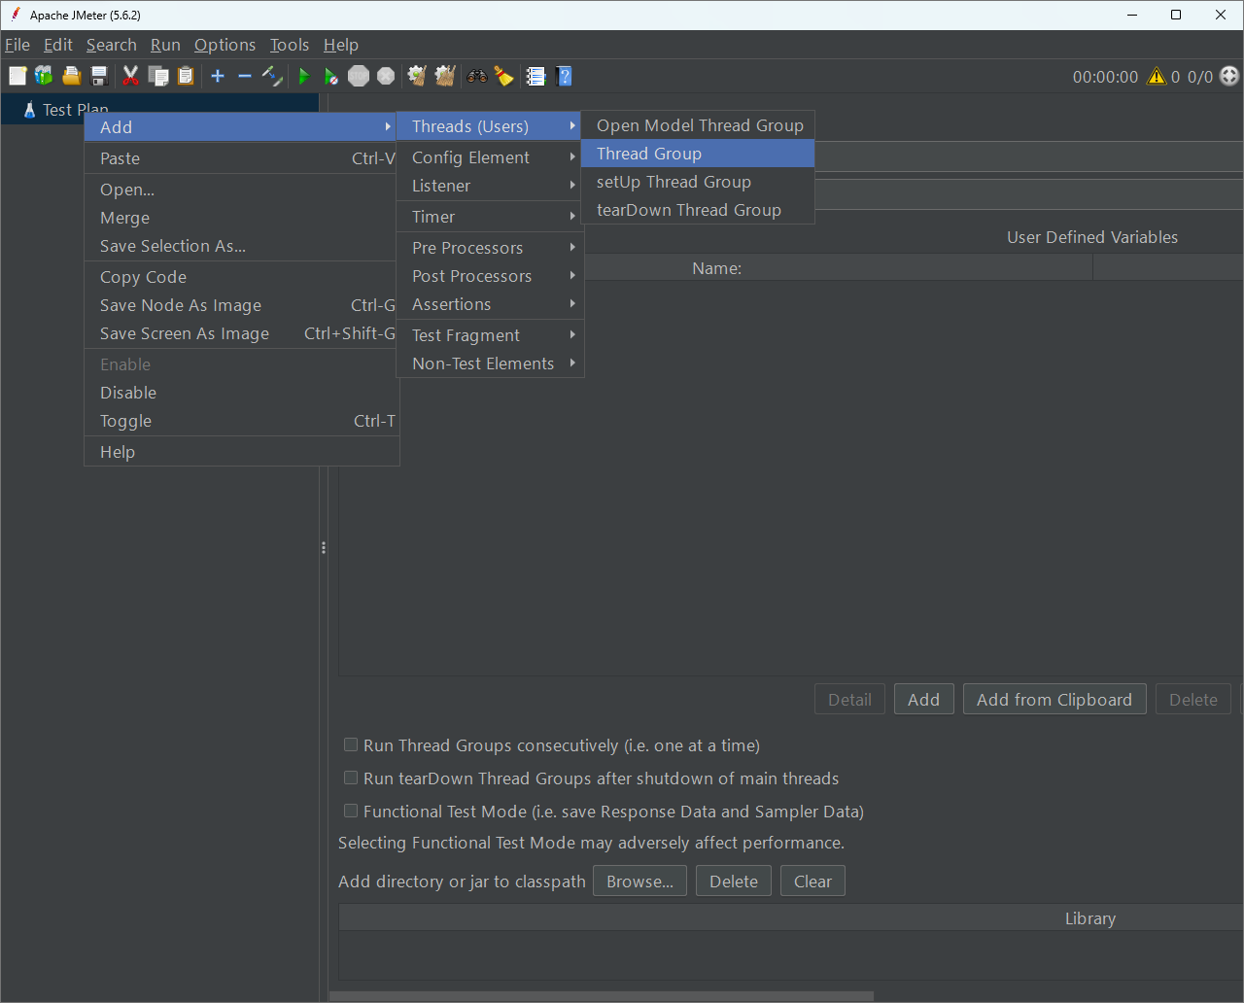
Task: Click the New test plan icon
Action: 17,76
